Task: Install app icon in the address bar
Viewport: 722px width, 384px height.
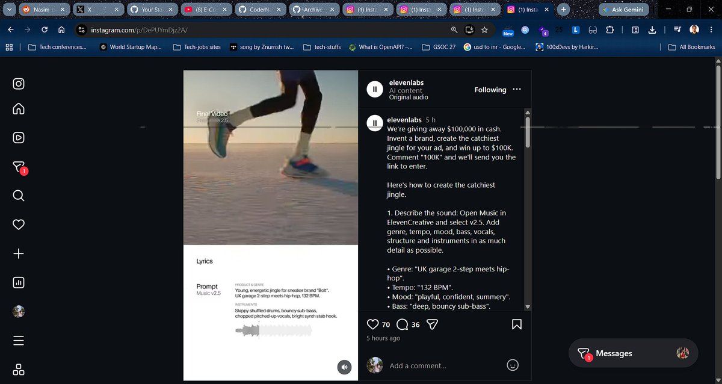Action: [469, 29]
